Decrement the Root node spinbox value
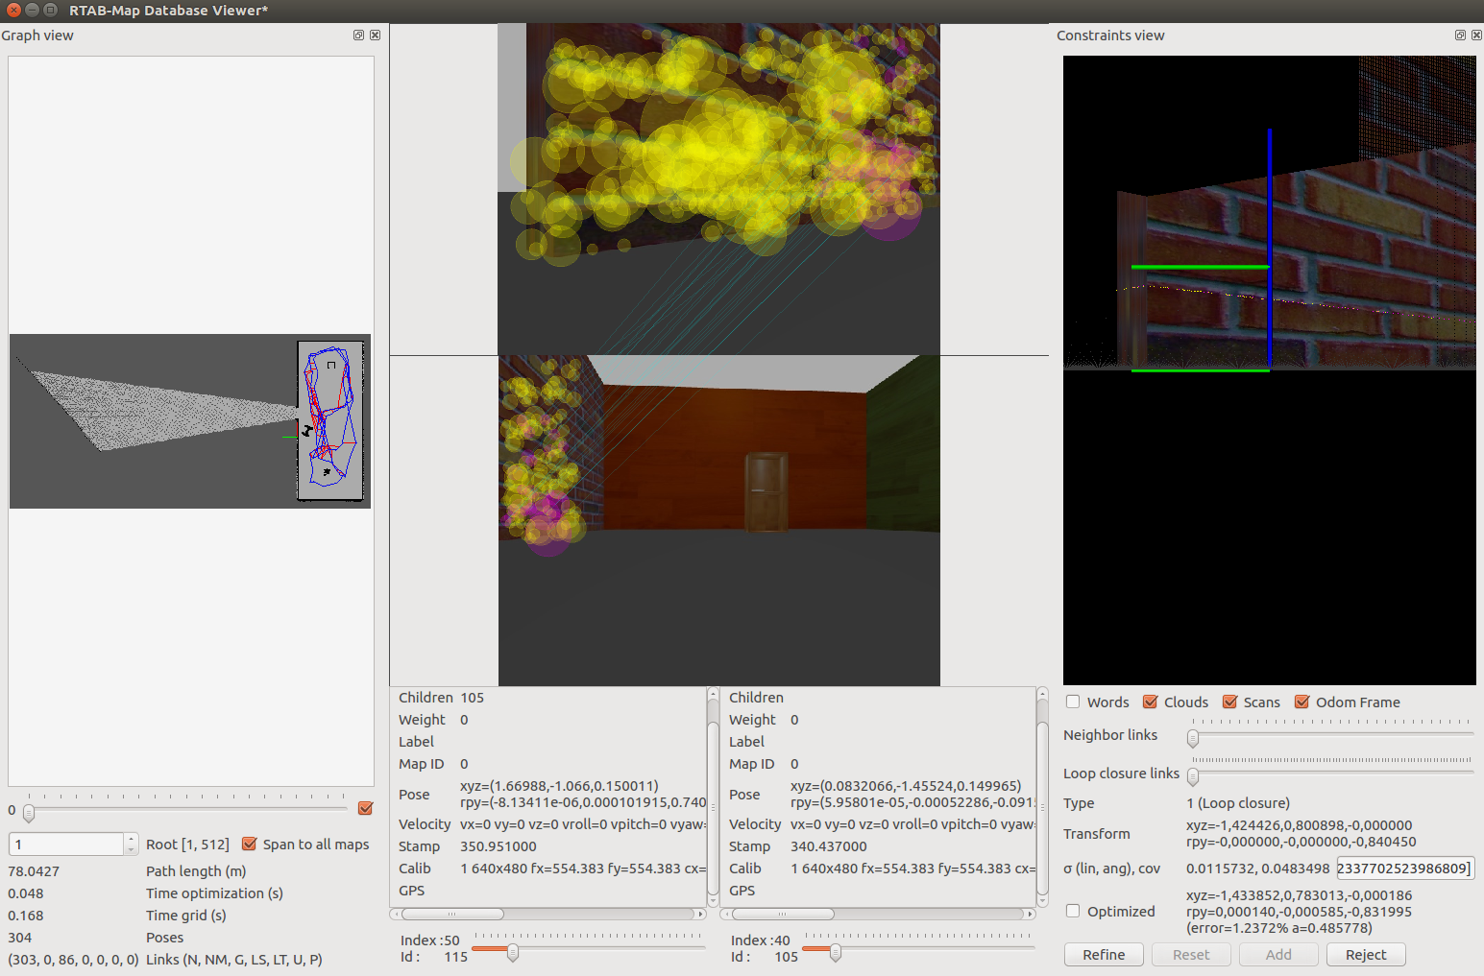Viewport: 1484px width, 976px height. click(132, 849)
